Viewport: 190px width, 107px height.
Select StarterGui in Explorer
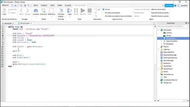pyautogui.click(x=167, y=63)
